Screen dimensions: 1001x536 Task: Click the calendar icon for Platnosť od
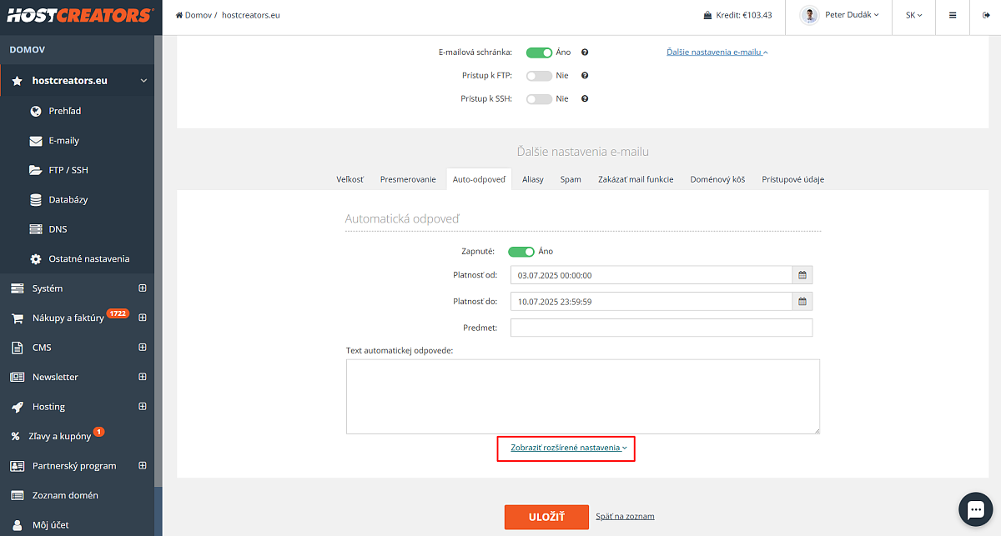point(802,275)
